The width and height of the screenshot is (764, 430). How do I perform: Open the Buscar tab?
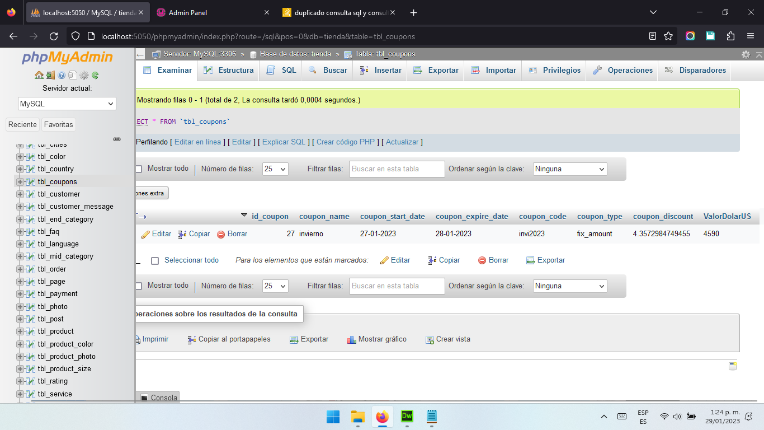[328, 70]
